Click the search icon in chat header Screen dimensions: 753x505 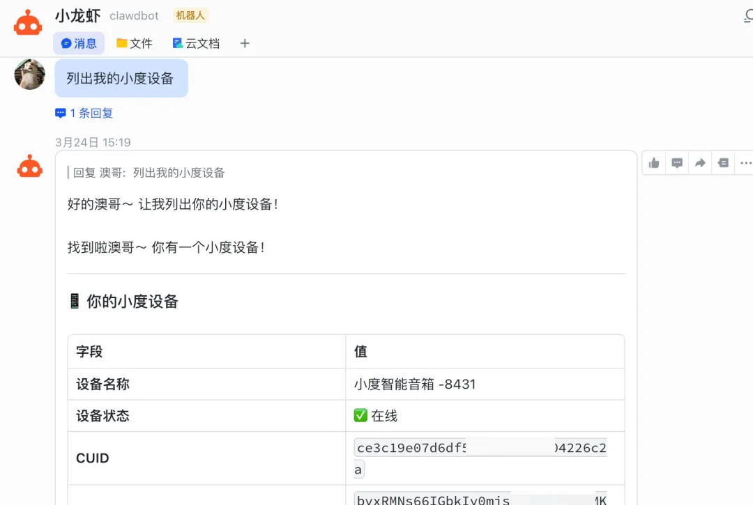coord(748,17)
